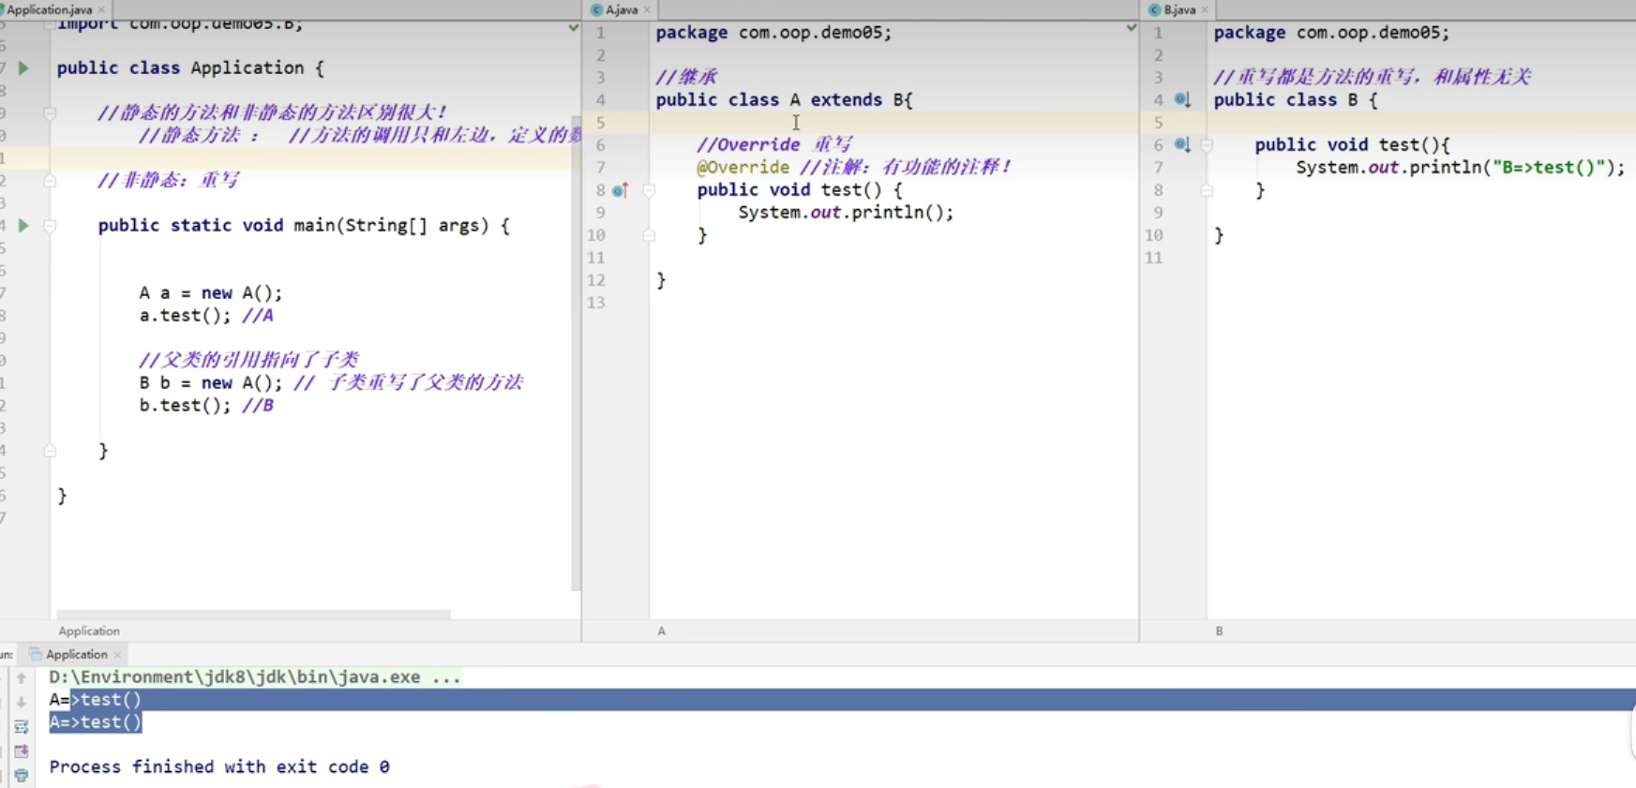Switch to the B.java tab
Image resolution: width=1636 pixels, height=788 pixels.
pos(1179,9)
